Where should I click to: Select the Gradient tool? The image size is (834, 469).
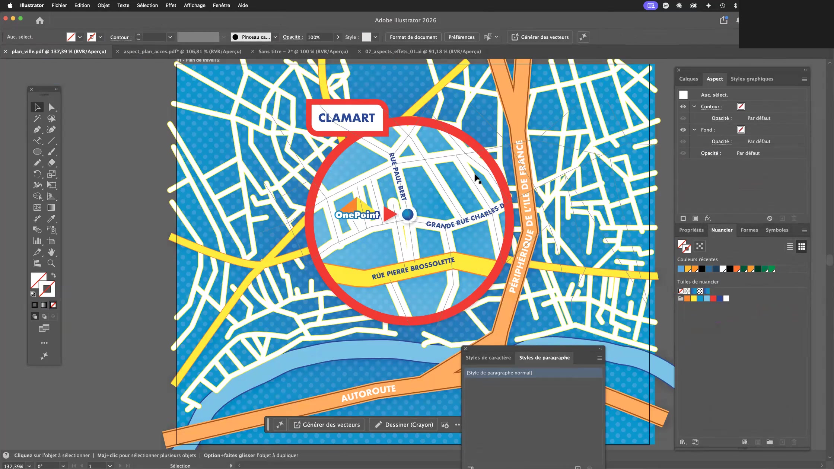tap(51, 207)
